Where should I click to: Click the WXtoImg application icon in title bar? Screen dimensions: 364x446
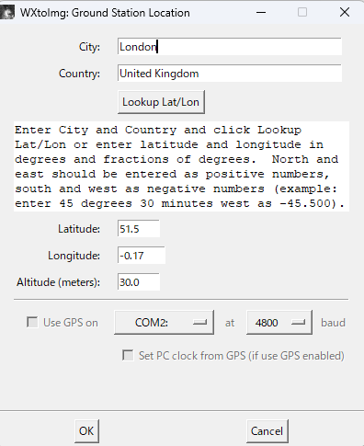pyautogui.click(x=7, y=12)
